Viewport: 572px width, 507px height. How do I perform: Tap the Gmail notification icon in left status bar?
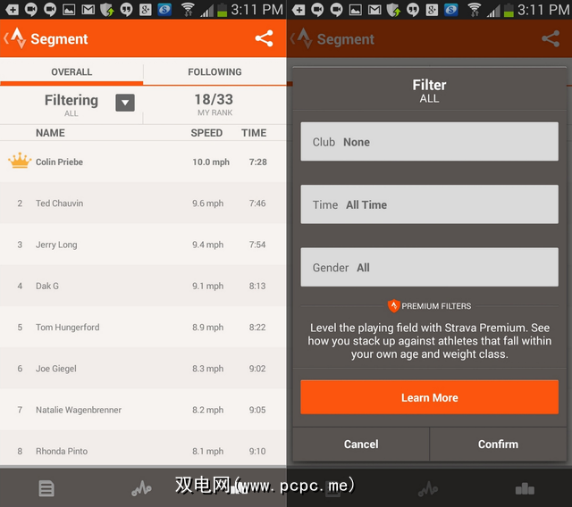[x=88, y=10]
